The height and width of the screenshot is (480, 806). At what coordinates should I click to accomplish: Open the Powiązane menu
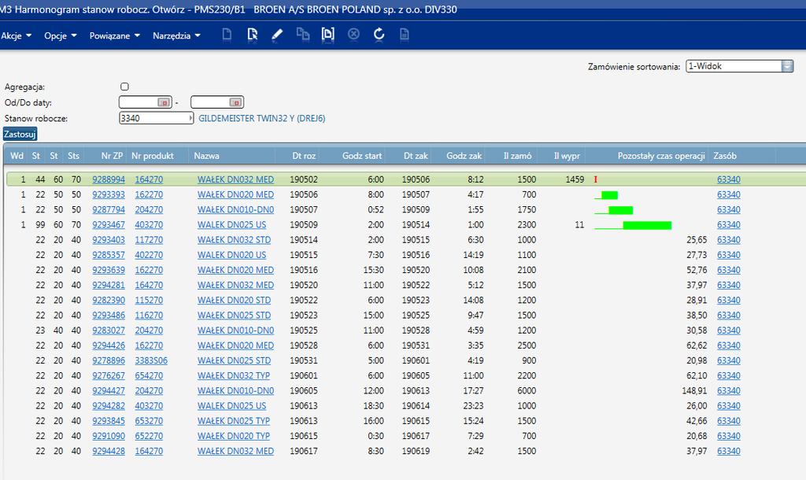point(115,35)
